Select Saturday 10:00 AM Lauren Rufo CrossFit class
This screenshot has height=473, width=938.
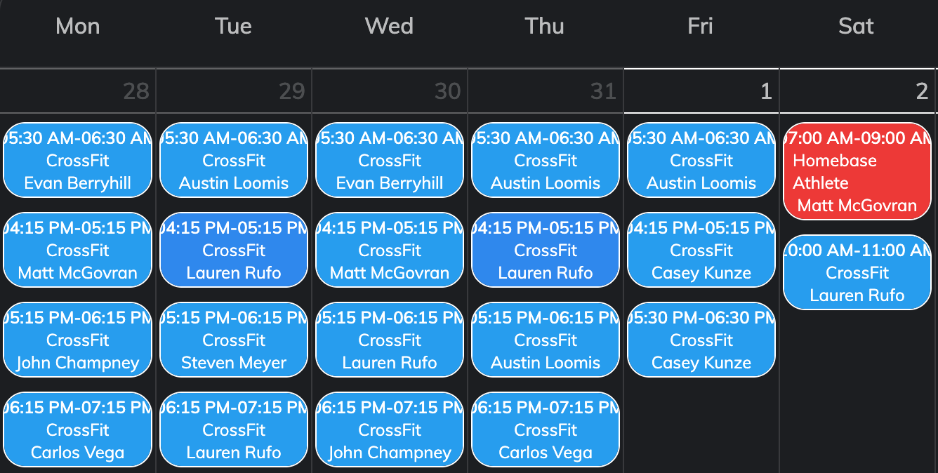click(x=857, y=273)
